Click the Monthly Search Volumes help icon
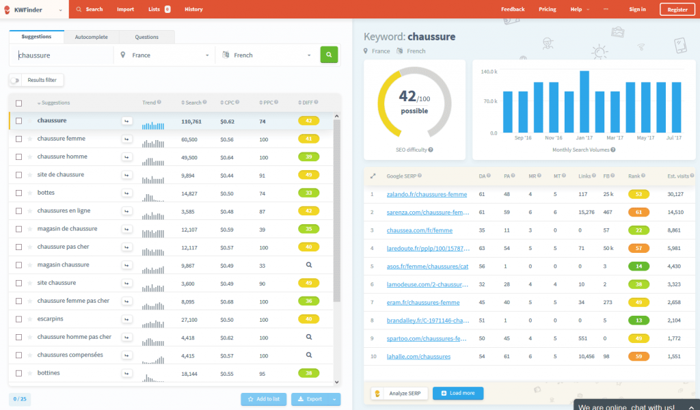The height and width of the screenshot is (410, 700). (613, 150)
